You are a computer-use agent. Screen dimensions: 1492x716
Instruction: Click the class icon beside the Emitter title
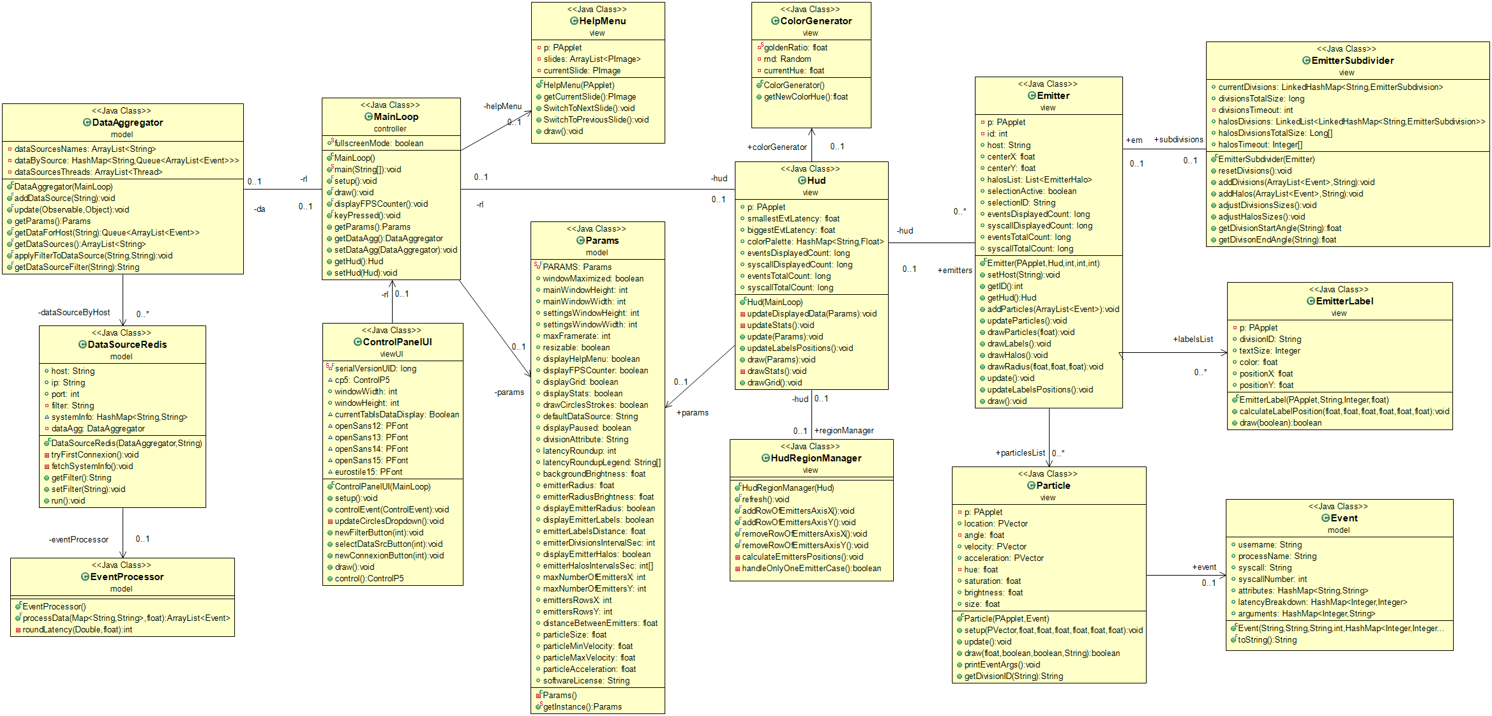(x=1032, y=96)
